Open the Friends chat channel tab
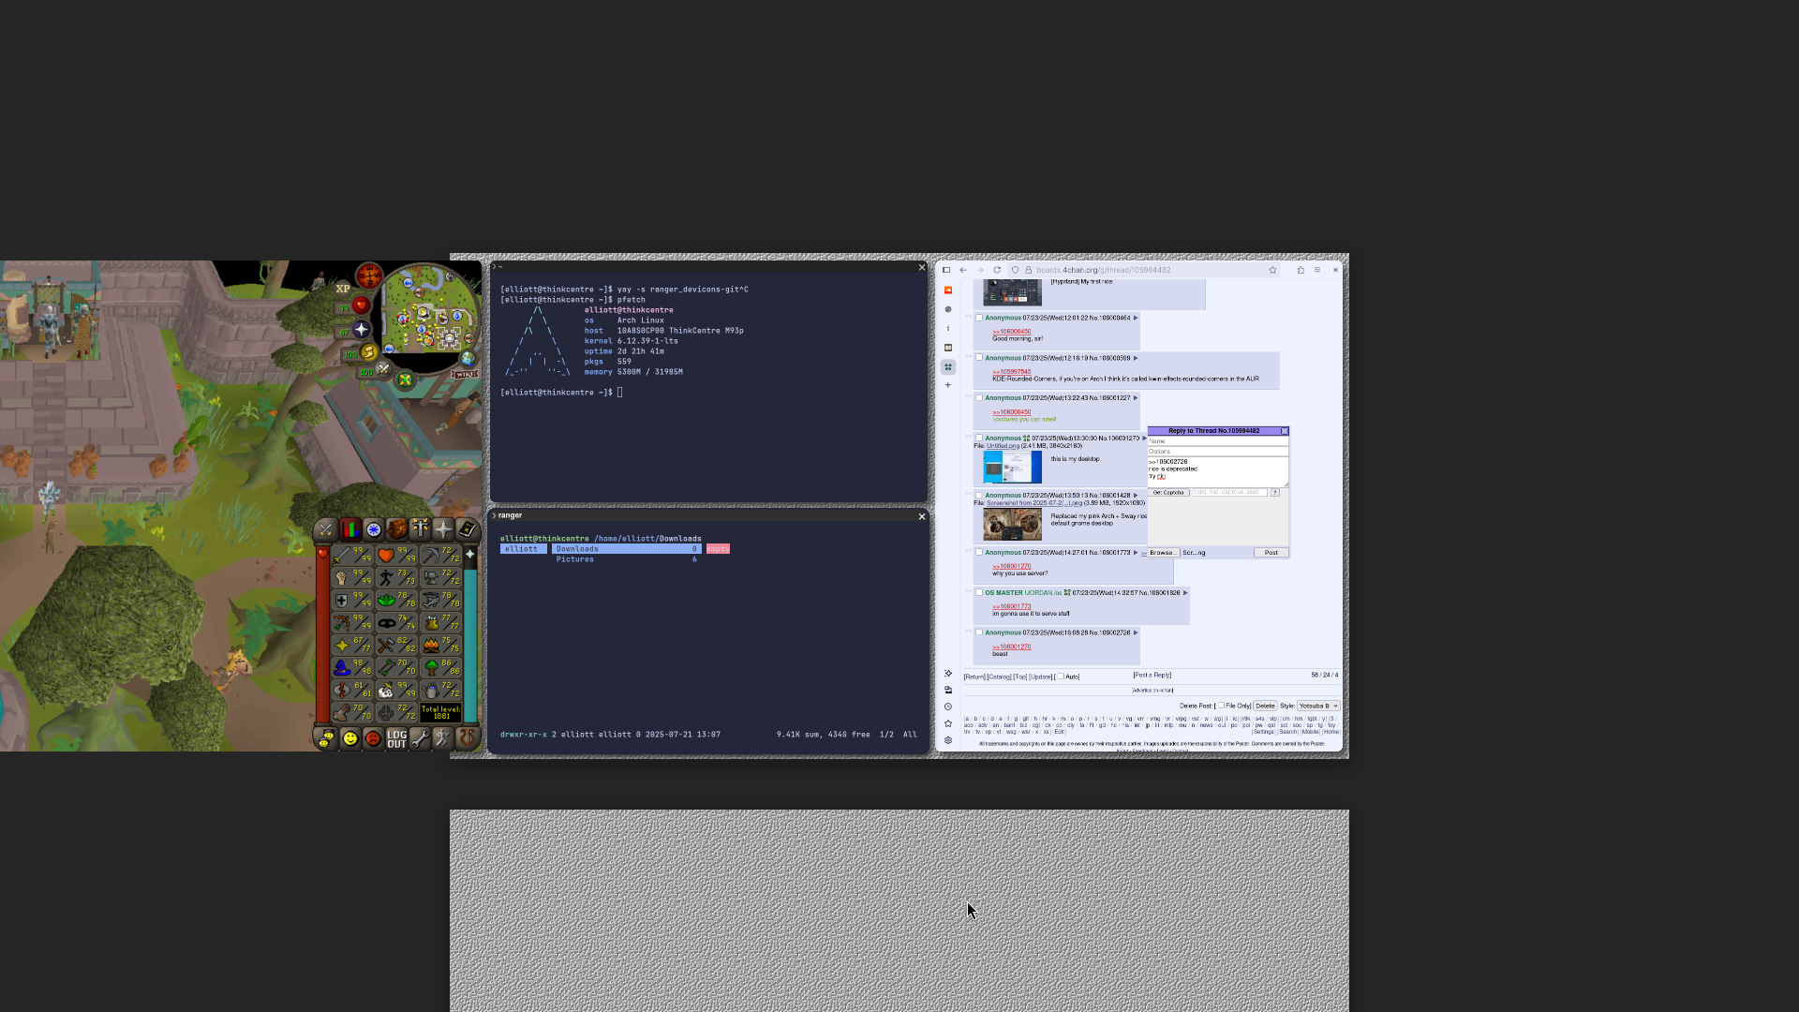 325,738
